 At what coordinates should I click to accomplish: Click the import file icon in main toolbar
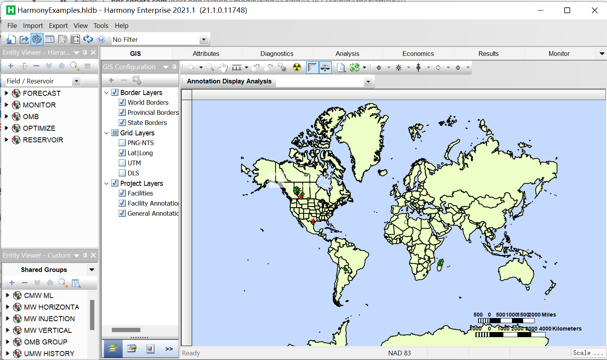(11, 39)
